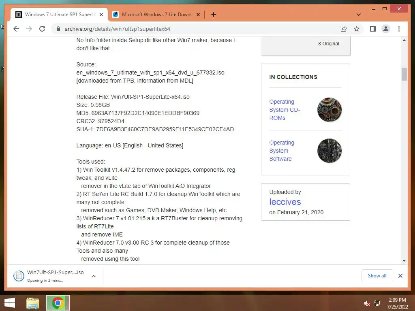
Task: Open the tab search dropdown chevron
Action: 359,15
